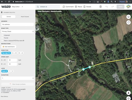Open the Map Editor dropdown arrow

point(22,7)
